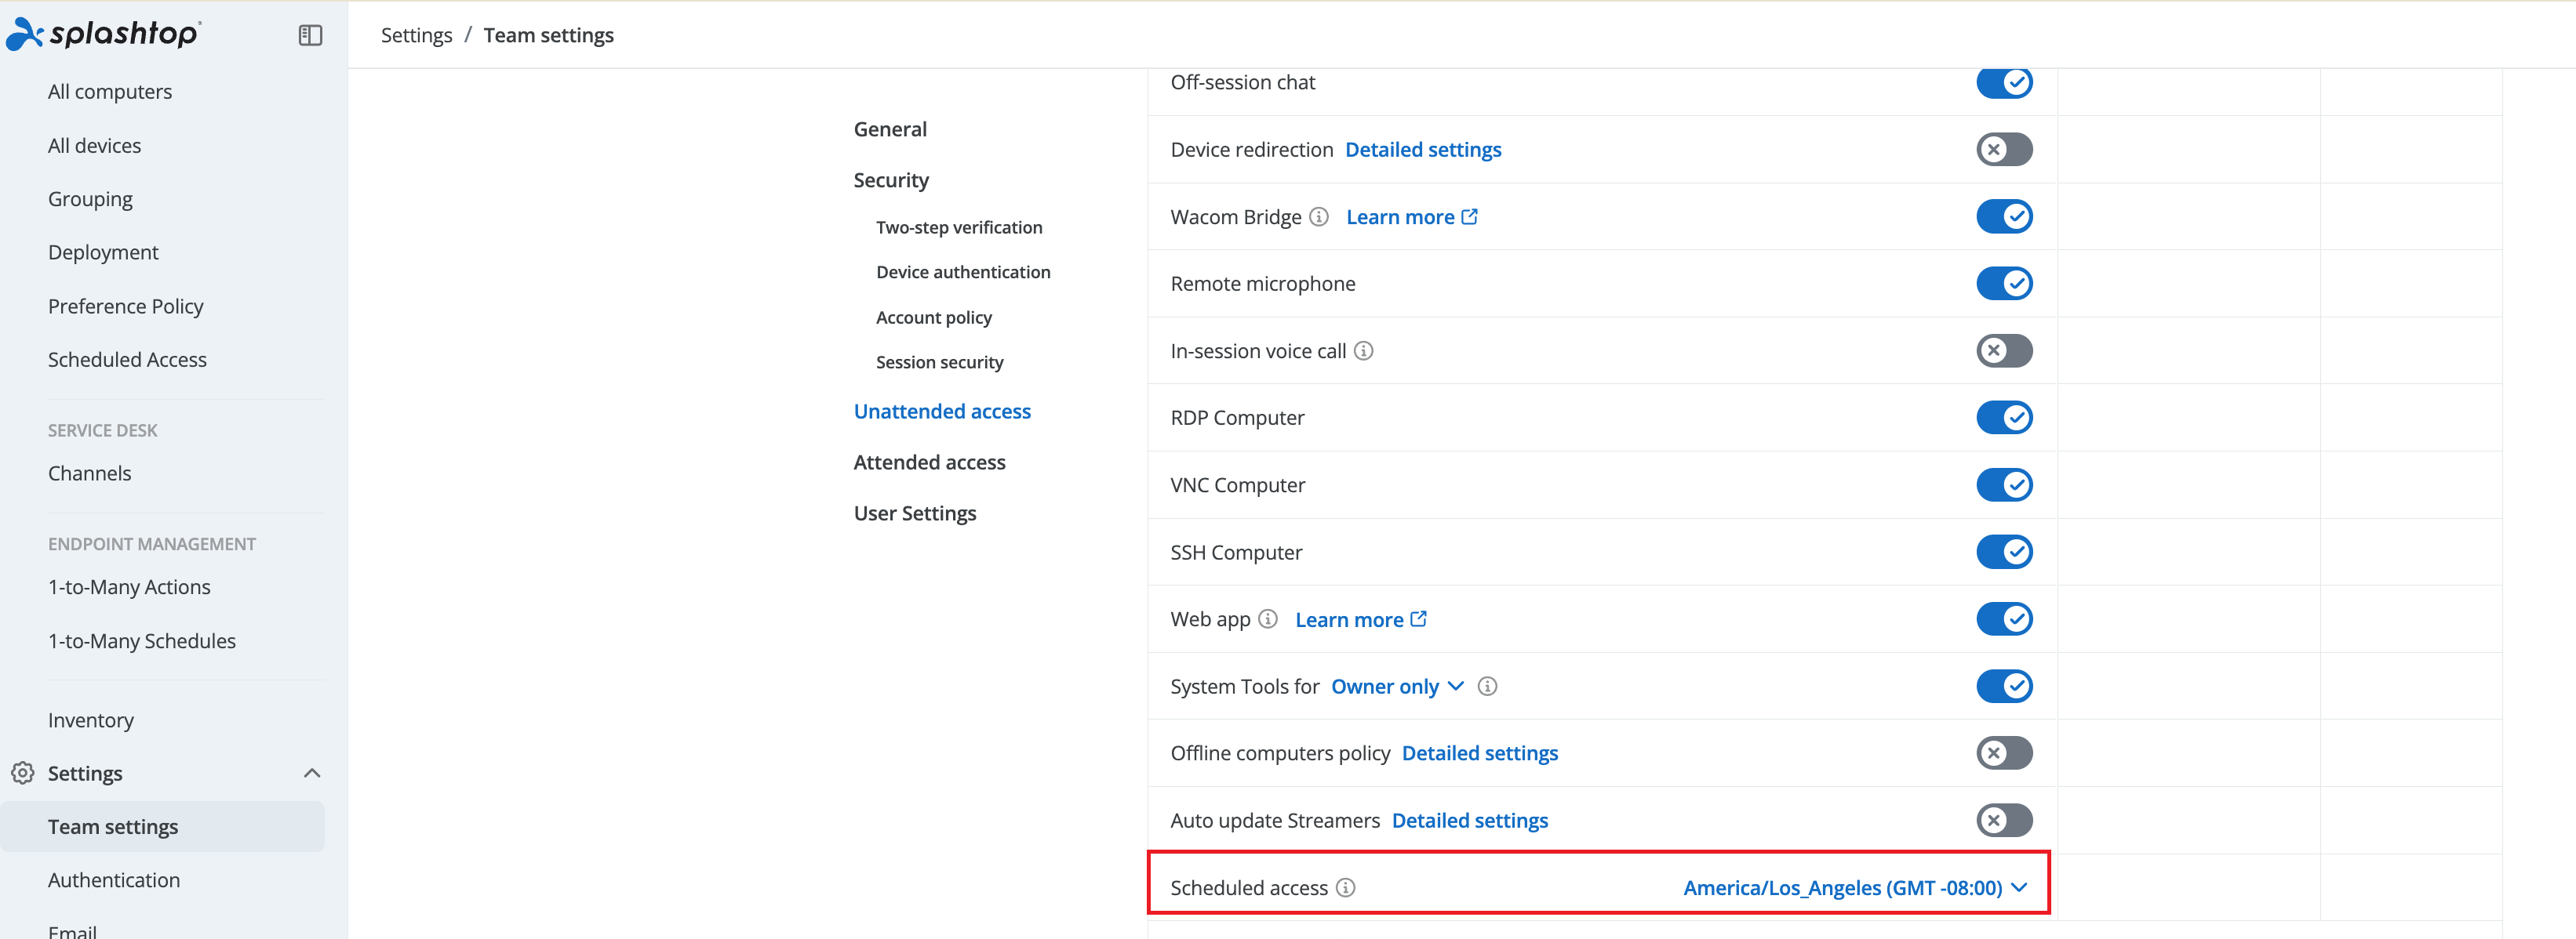Toggle the SSH Computer switch
The width and height of the screenshot is (2576, 939).
2004,553
